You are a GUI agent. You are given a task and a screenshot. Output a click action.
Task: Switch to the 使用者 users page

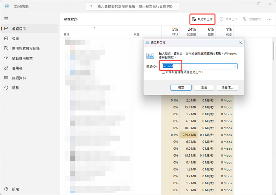[30, 68]
